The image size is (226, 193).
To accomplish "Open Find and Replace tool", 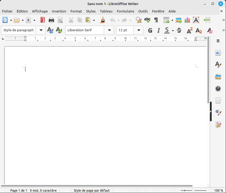I will tap(138, 20).
